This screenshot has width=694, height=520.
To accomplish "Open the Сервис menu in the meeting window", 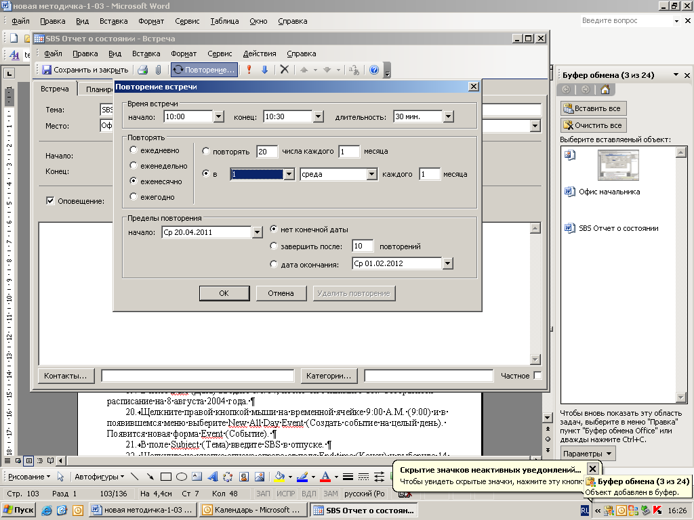I will (220, 53).
